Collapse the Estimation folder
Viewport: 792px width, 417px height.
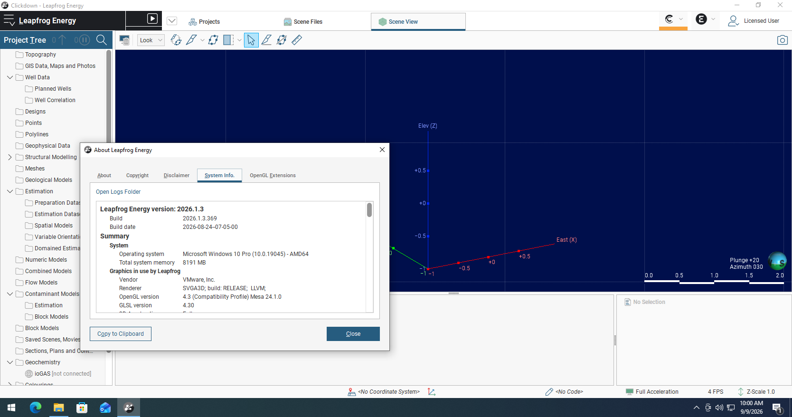tap(10, 191)
